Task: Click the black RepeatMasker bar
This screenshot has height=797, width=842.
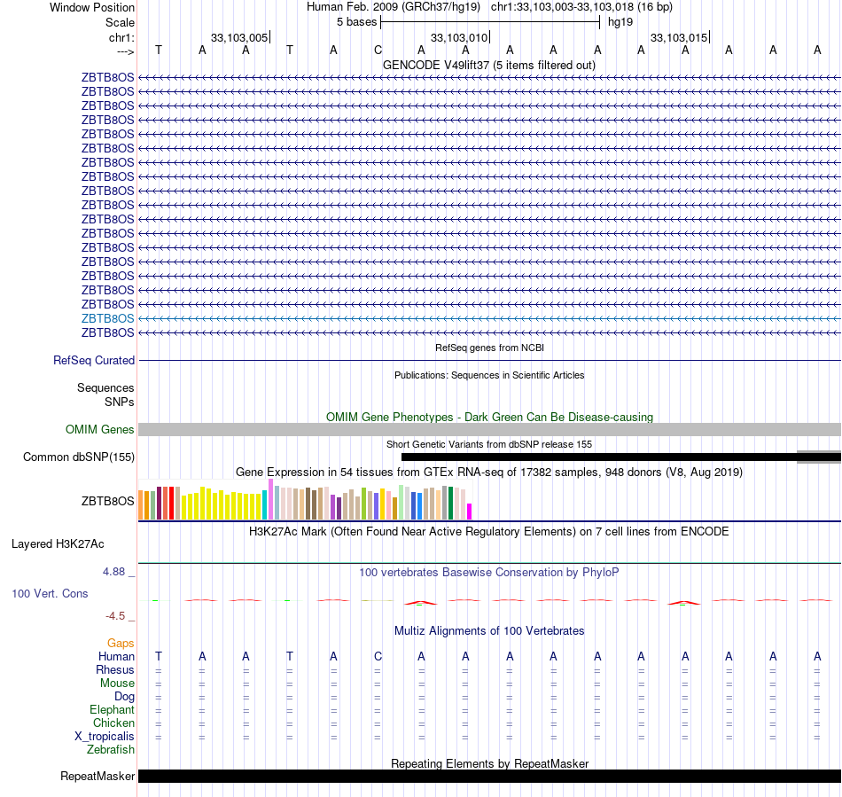Action: [x=489, y=776]
